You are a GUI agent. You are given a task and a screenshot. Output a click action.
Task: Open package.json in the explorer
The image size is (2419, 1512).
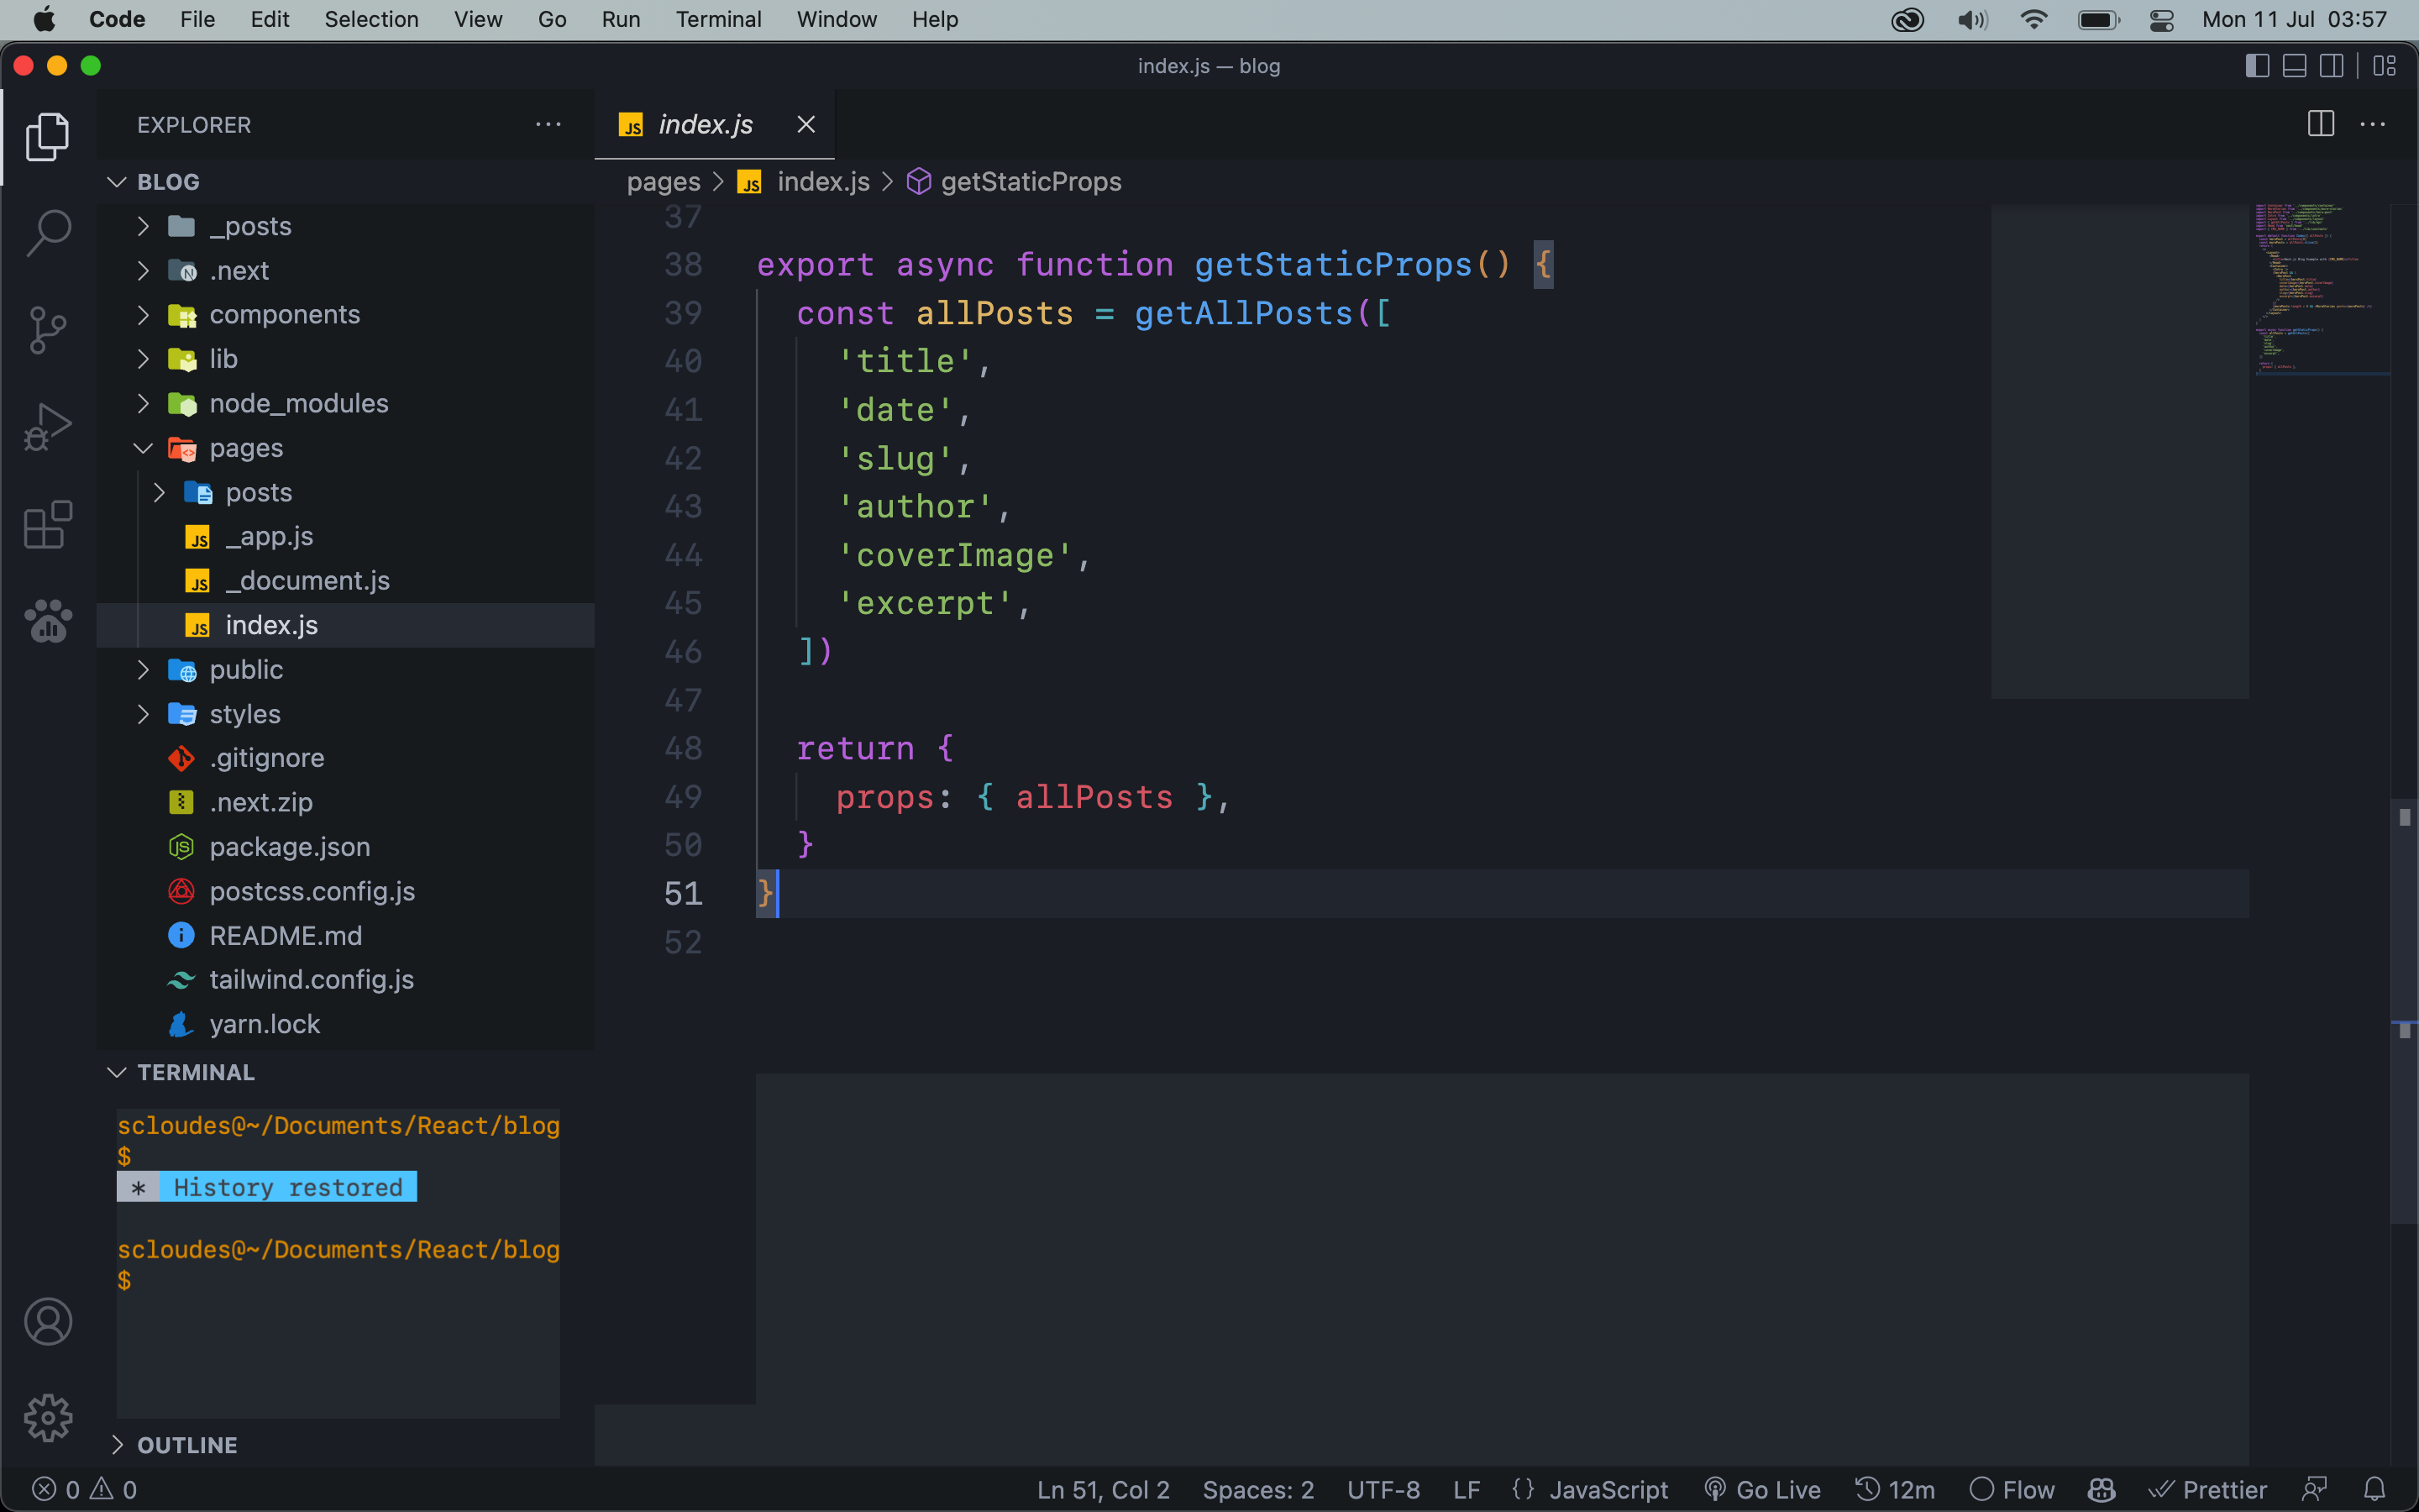(x=289, y=847)
